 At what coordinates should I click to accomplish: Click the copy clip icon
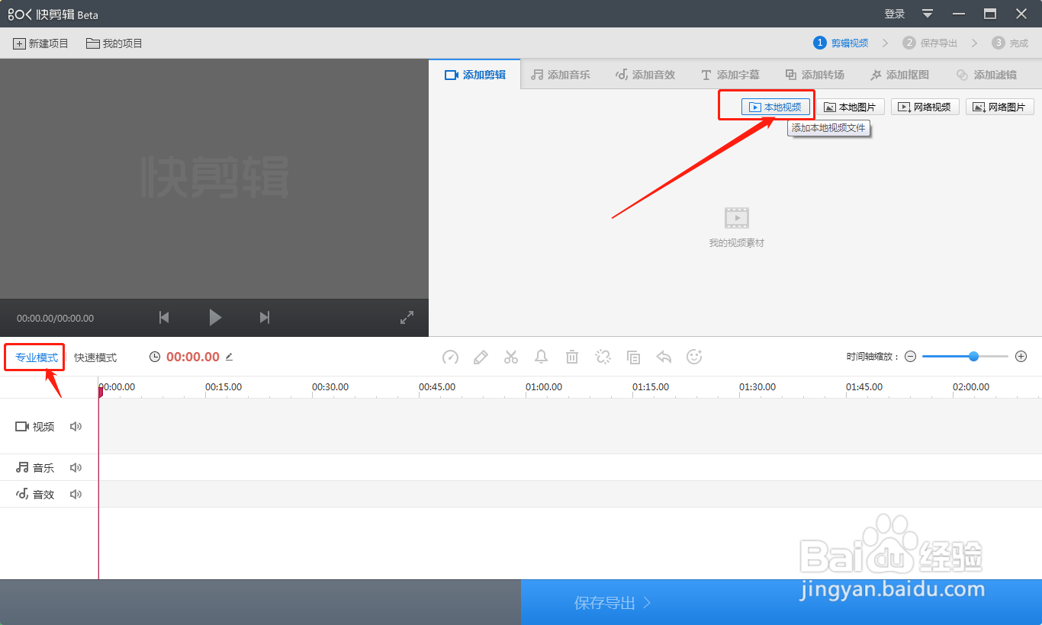(x=633, y=357)
